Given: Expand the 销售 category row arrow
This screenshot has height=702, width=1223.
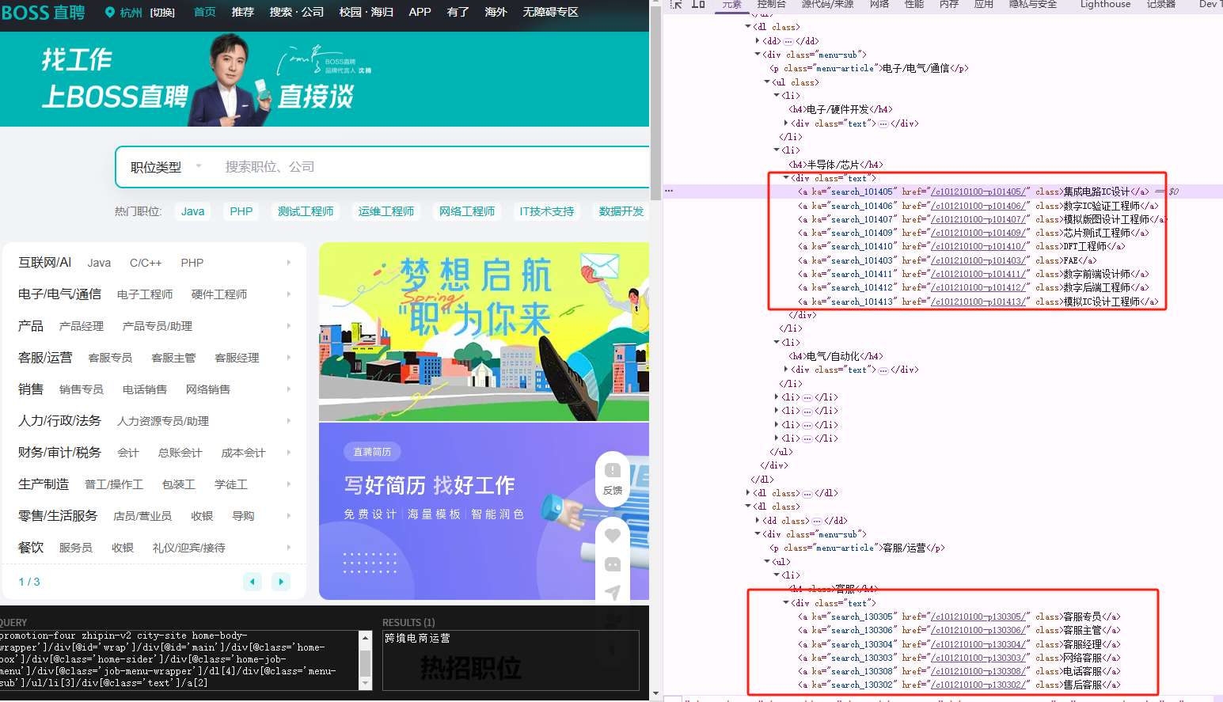Looking at the screenshot, I should coord(289,389).
